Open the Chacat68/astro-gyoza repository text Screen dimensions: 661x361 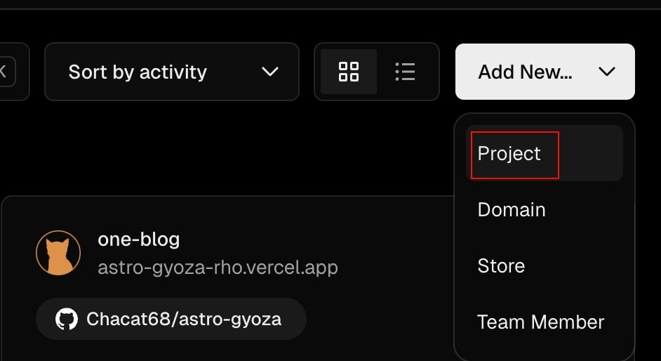(184, 319)
